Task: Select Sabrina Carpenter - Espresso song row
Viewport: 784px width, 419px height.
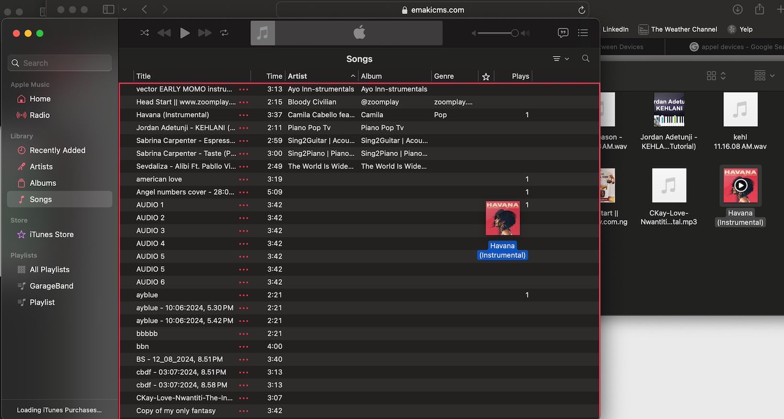Action: tap(359, 140)
